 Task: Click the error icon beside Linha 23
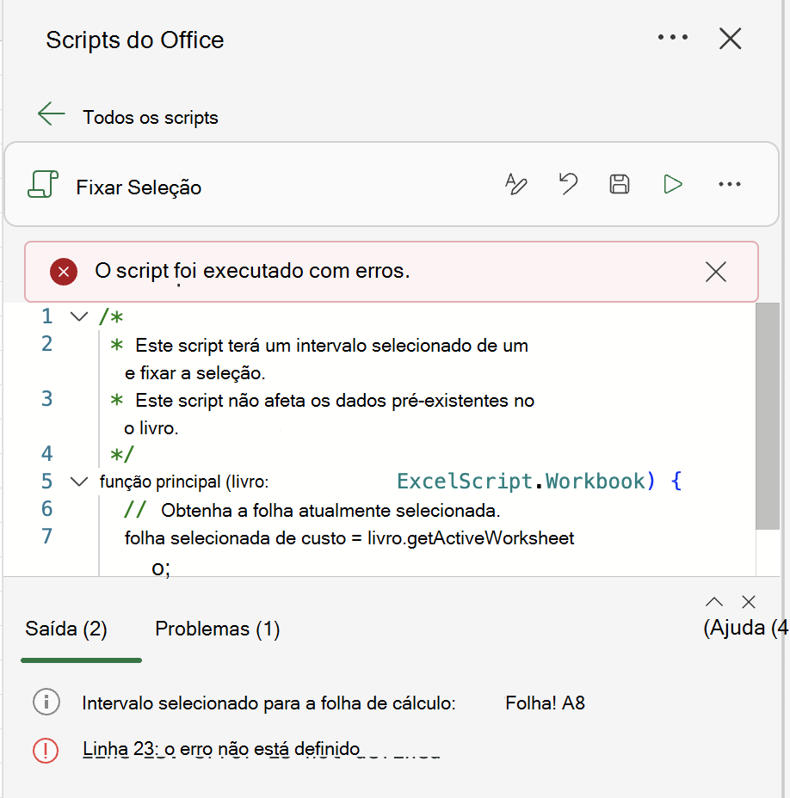point(46,751)
